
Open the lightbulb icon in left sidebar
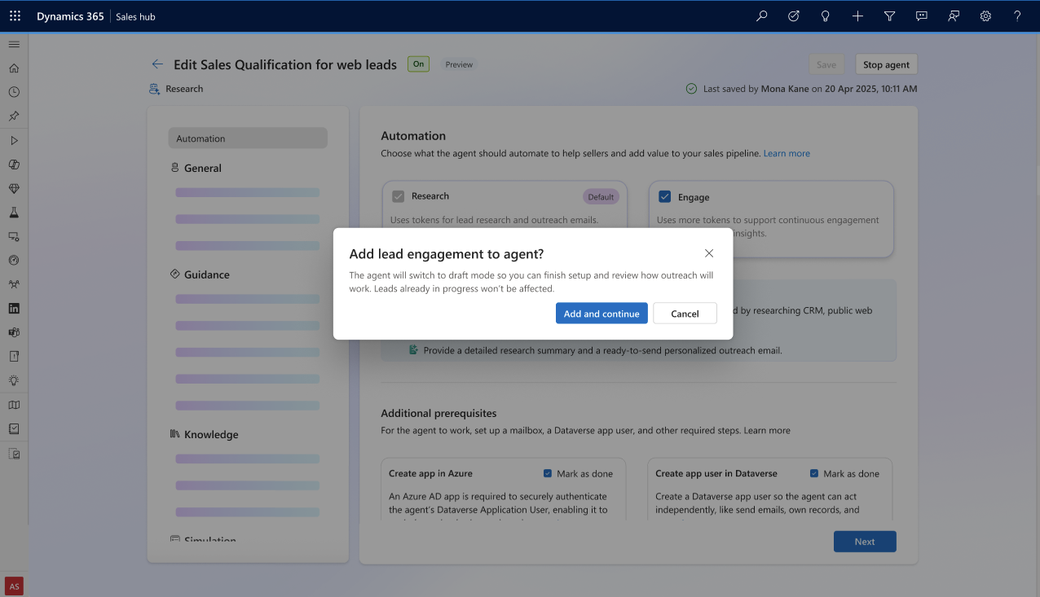click(x=14, y=380)
